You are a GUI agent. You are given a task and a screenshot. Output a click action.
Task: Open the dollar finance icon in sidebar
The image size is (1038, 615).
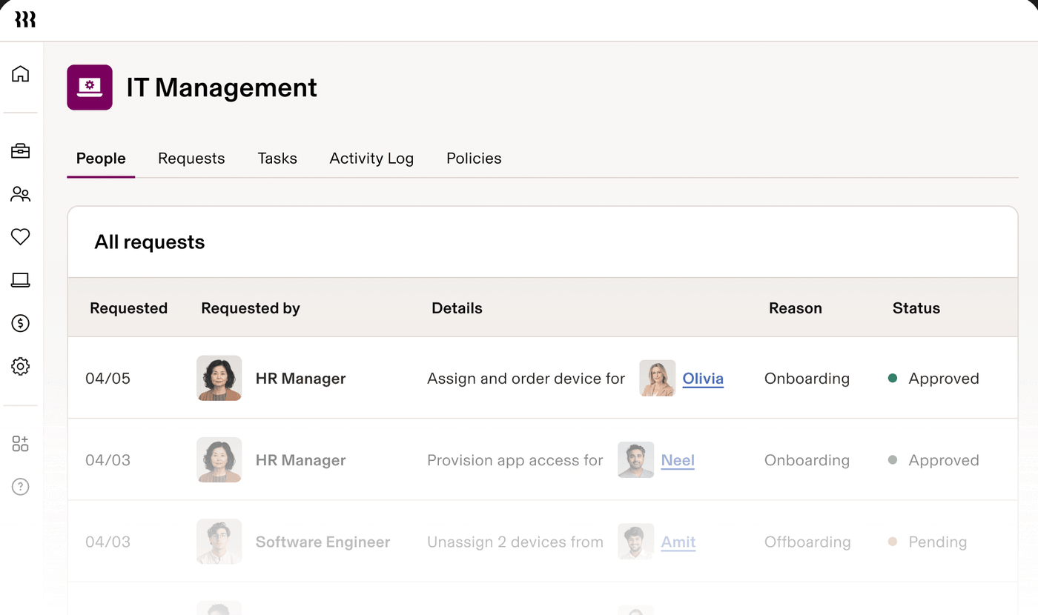(x=21, y=323)
